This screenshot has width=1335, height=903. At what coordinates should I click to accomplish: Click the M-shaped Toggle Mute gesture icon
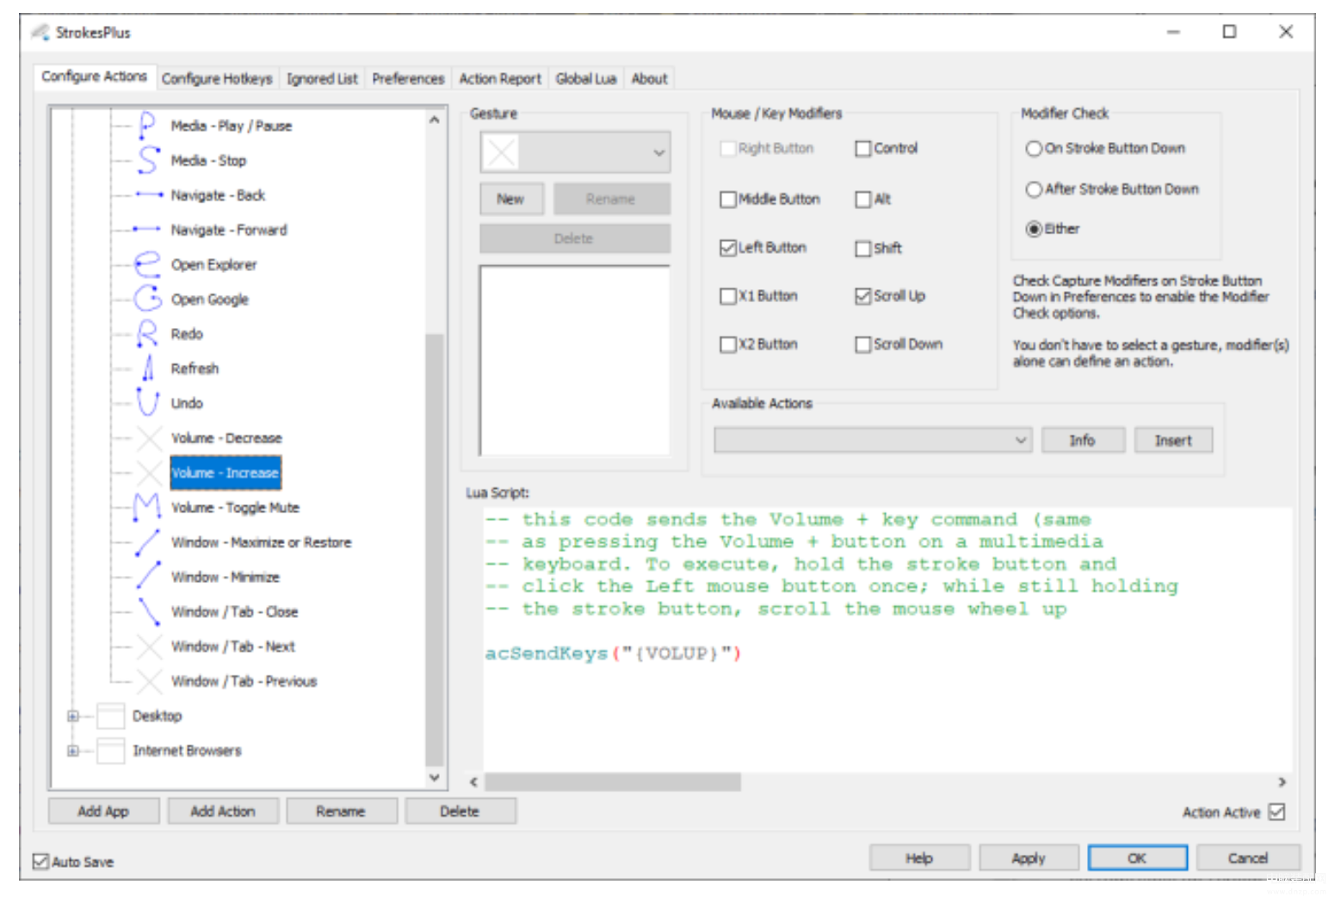147,507
